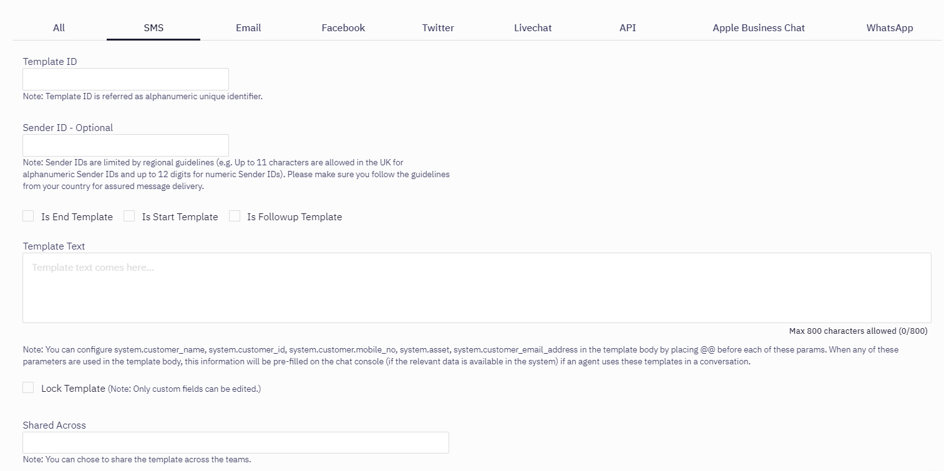The image size is (944, 471).
Task: Open the Shared Across field
Action: [236, 443]
